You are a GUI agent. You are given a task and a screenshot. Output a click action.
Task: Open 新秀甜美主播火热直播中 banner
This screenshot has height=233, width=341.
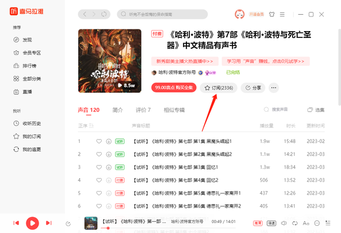click(185, 61)
